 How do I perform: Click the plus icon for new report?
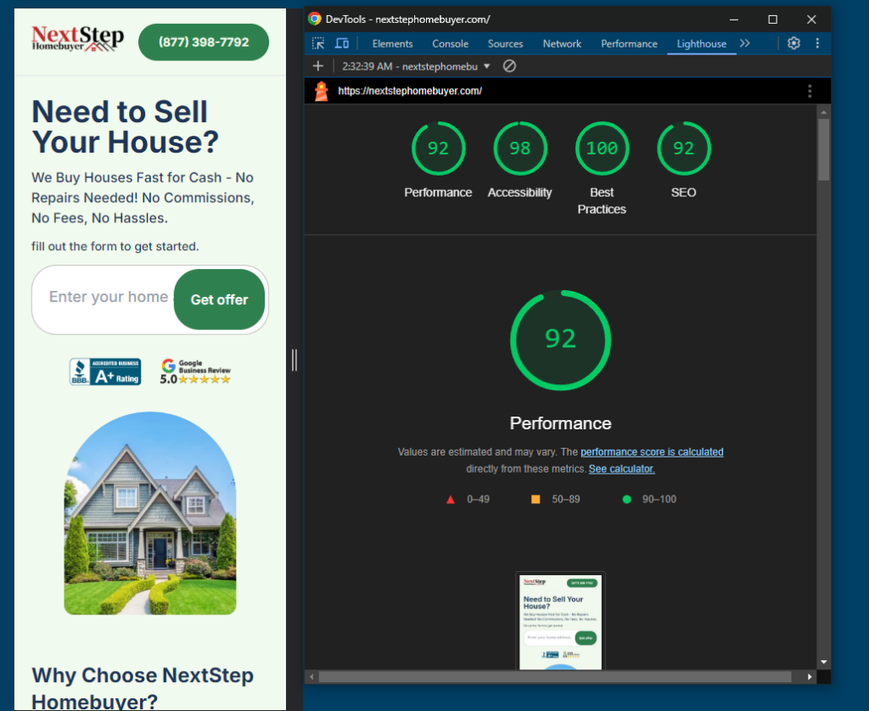click(x=318, y=66)
